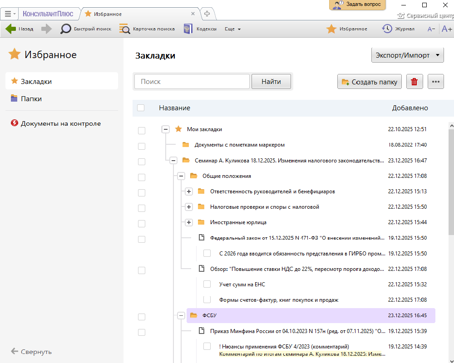Viewport: 454px width, 363px height.
Task: Open the Еще toolbar menu
Action: [232, 29]
